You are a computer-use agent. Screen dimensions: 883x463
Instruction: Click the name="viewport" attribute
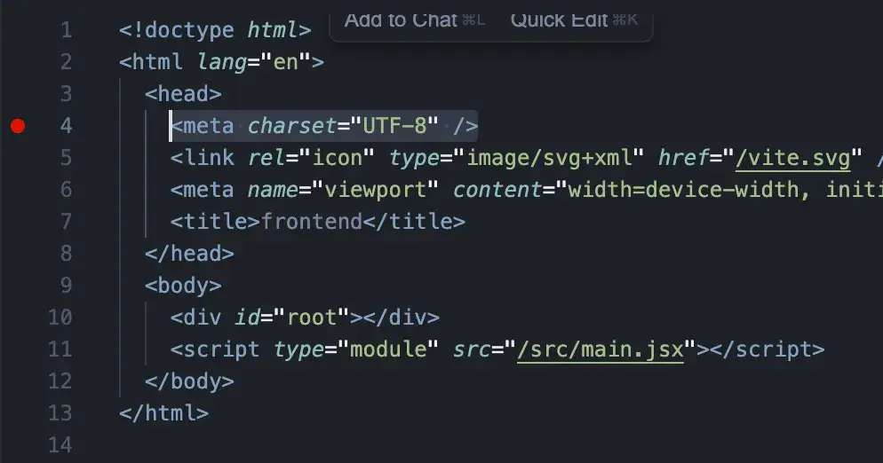[343, 190]
